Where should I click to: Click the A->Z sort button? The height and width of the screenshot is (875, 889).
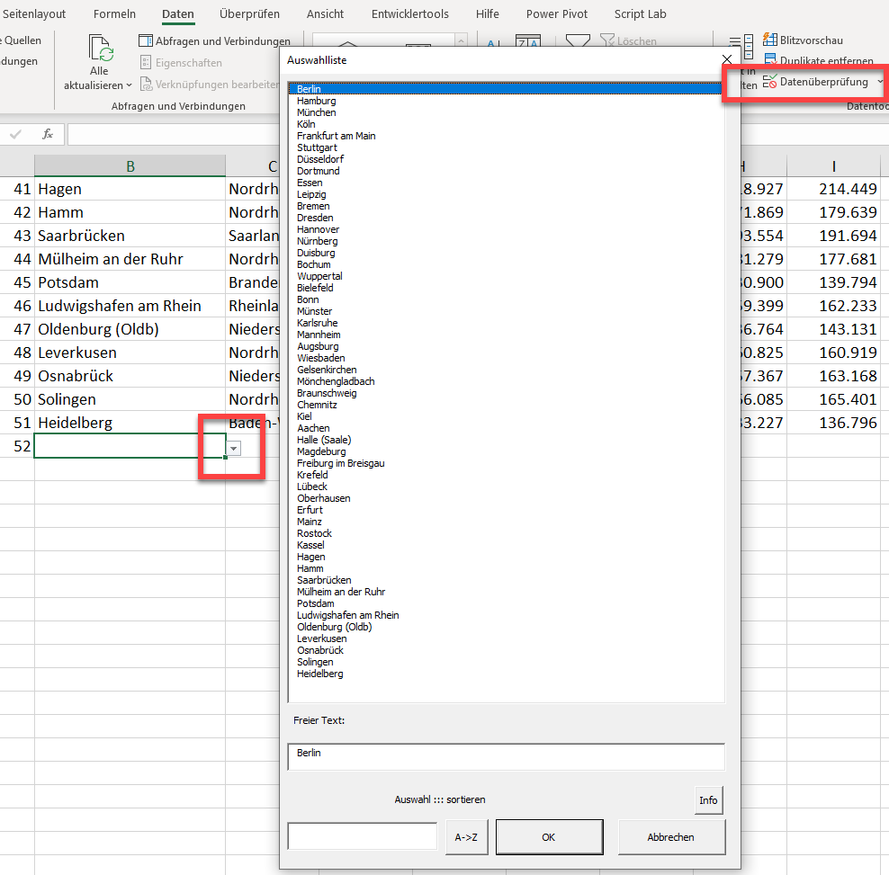pos(465,837)
